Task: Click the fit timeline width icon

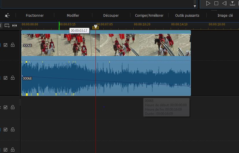Action: (x=14, y=25)
